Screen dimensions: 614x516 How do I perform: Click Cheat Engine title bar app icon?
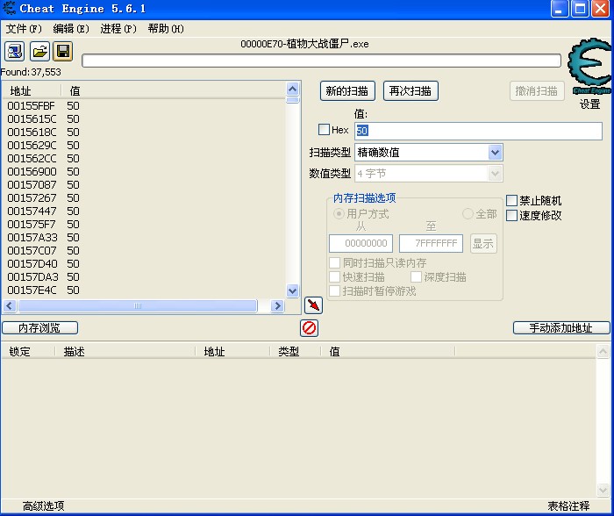pyautogui.click(x=9, y=8)
